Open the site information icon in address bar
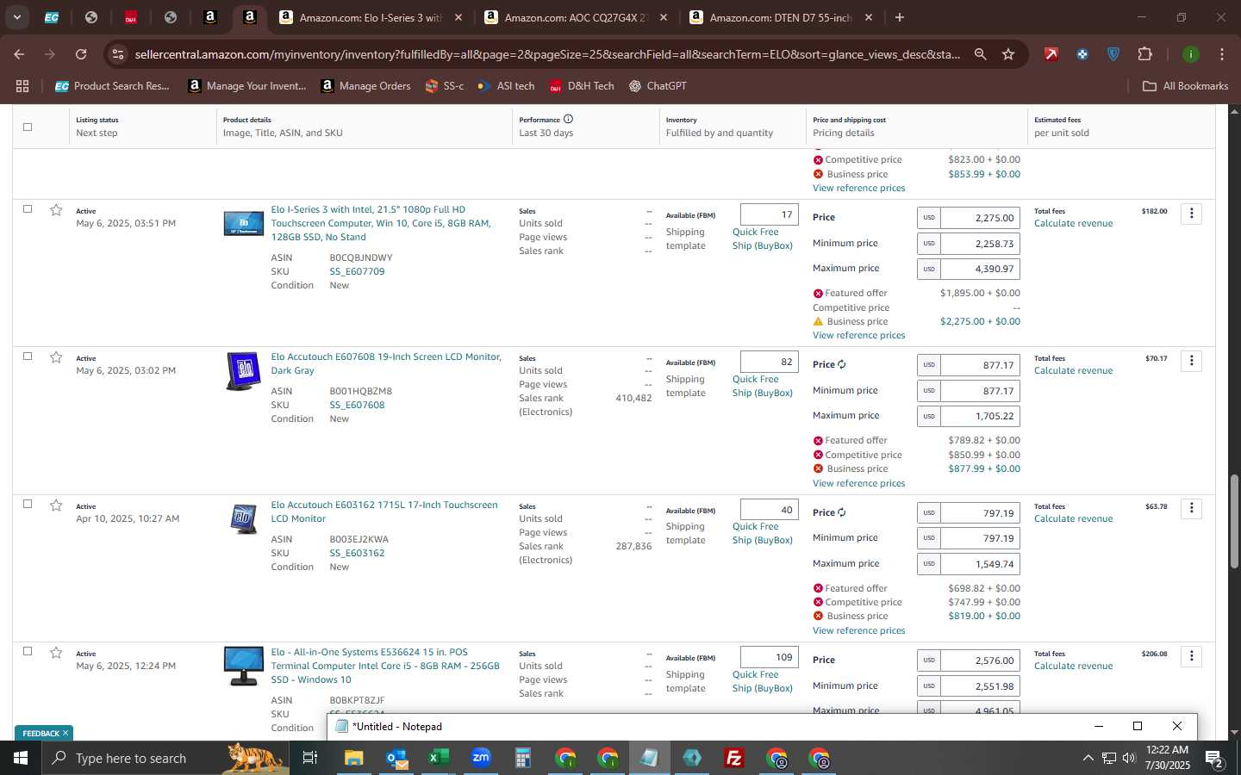 click(119, 54)
